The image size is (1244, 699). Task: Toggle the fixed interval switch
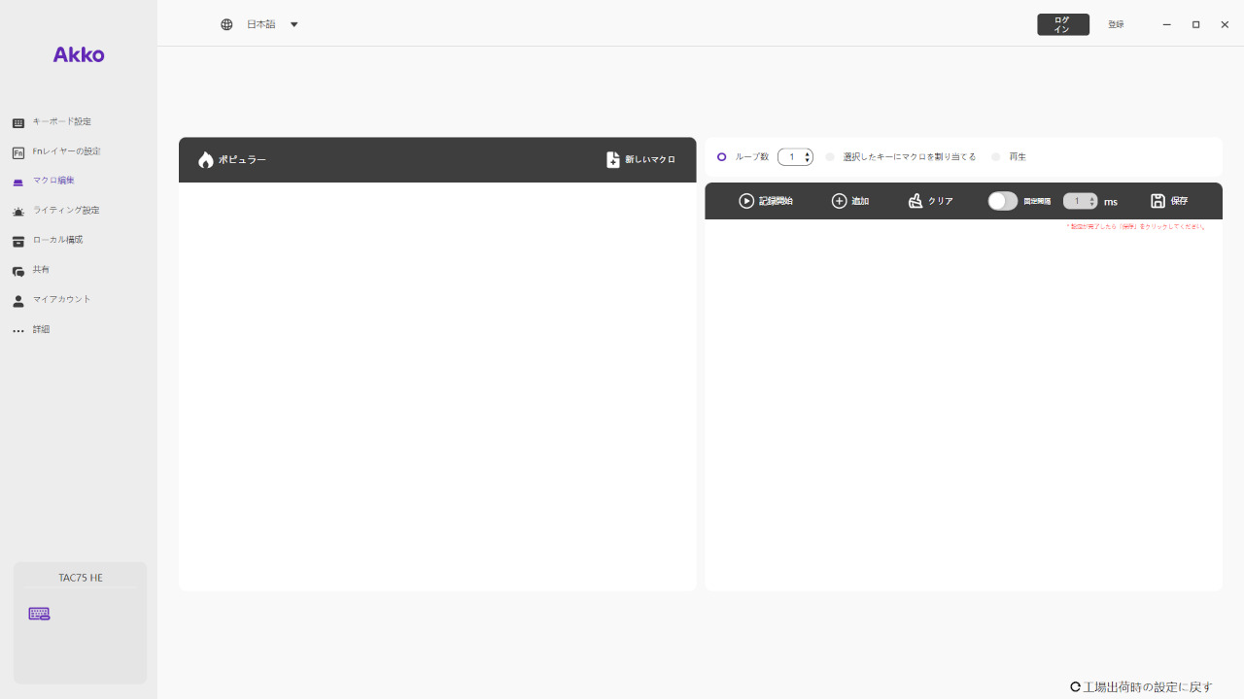(x=1002, y=201)
